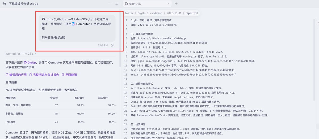Click the text: SHA-256 hash line
The height and width of the screenshot is (139, 319).
pyautogui.click(x=182, y=70)
